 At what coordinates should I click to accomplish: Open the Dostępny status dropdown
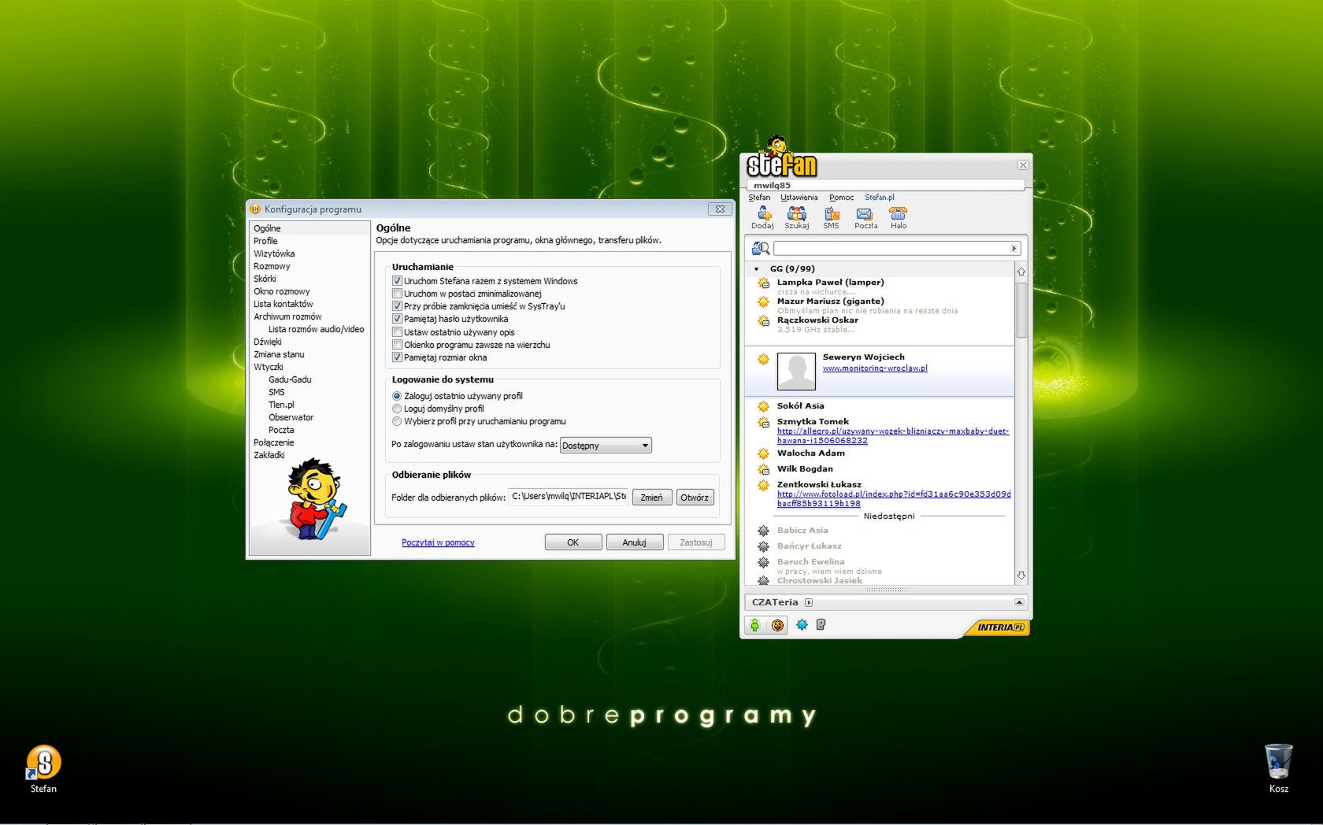tap(606, 446)
